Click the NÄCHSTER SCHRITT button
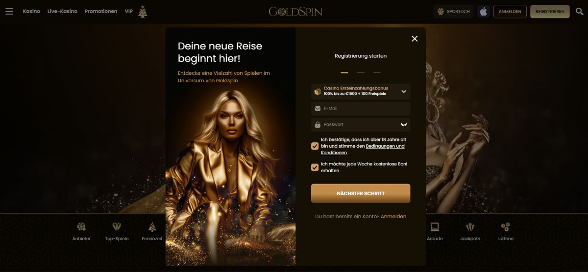Image resolution: width=588 pixels, height=272 pixels. [x=361, y=193]
